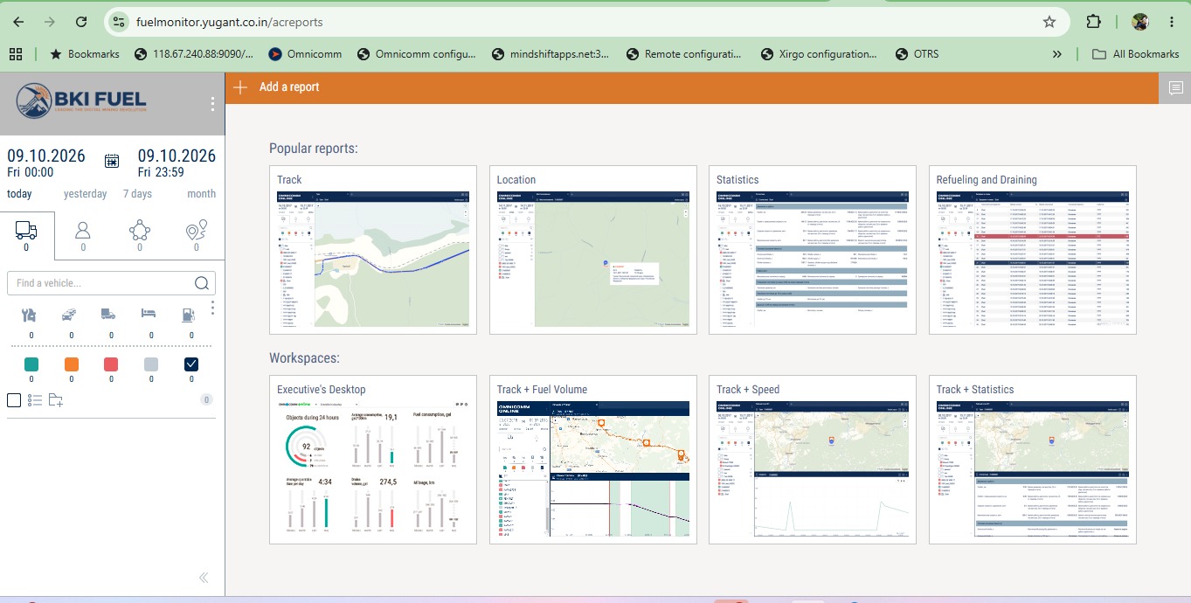Tick the select-all vehicles checkbox
The height and width of the screenshot is (603, 1191).
pyautogui.click(x=14, y=400)
